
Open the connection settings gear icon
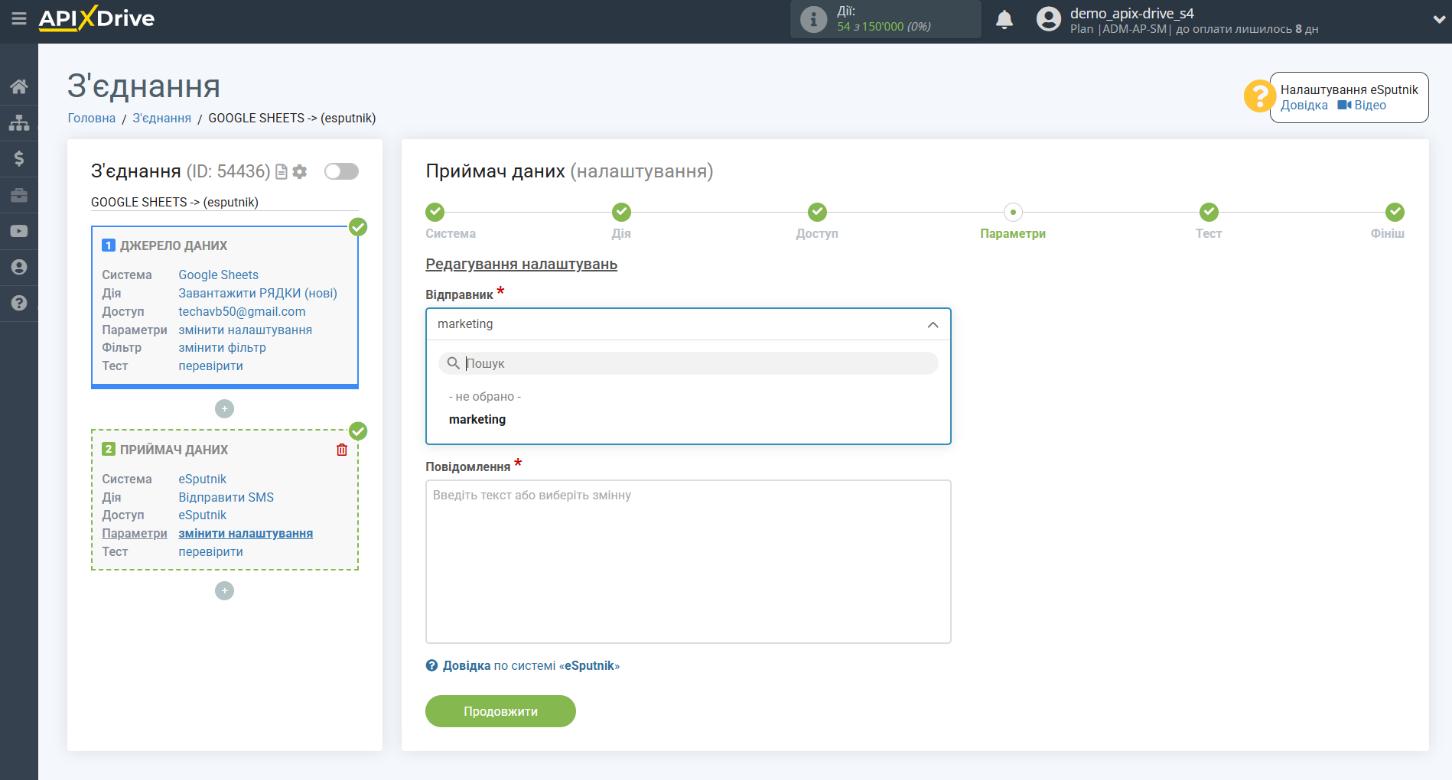pos(300,172)
